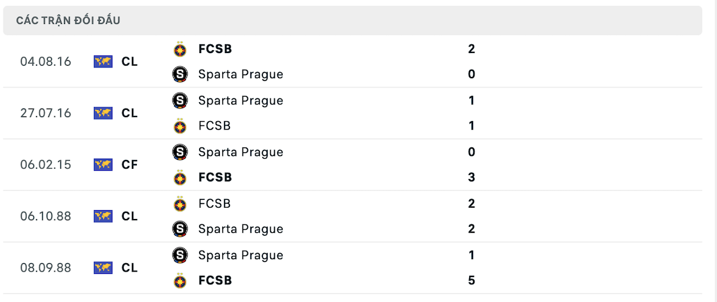The width and height of the screenshot is (717, 302).
Task: Open Sparta Prague link in 06.10.88 match
Action: tap(241, 229)
